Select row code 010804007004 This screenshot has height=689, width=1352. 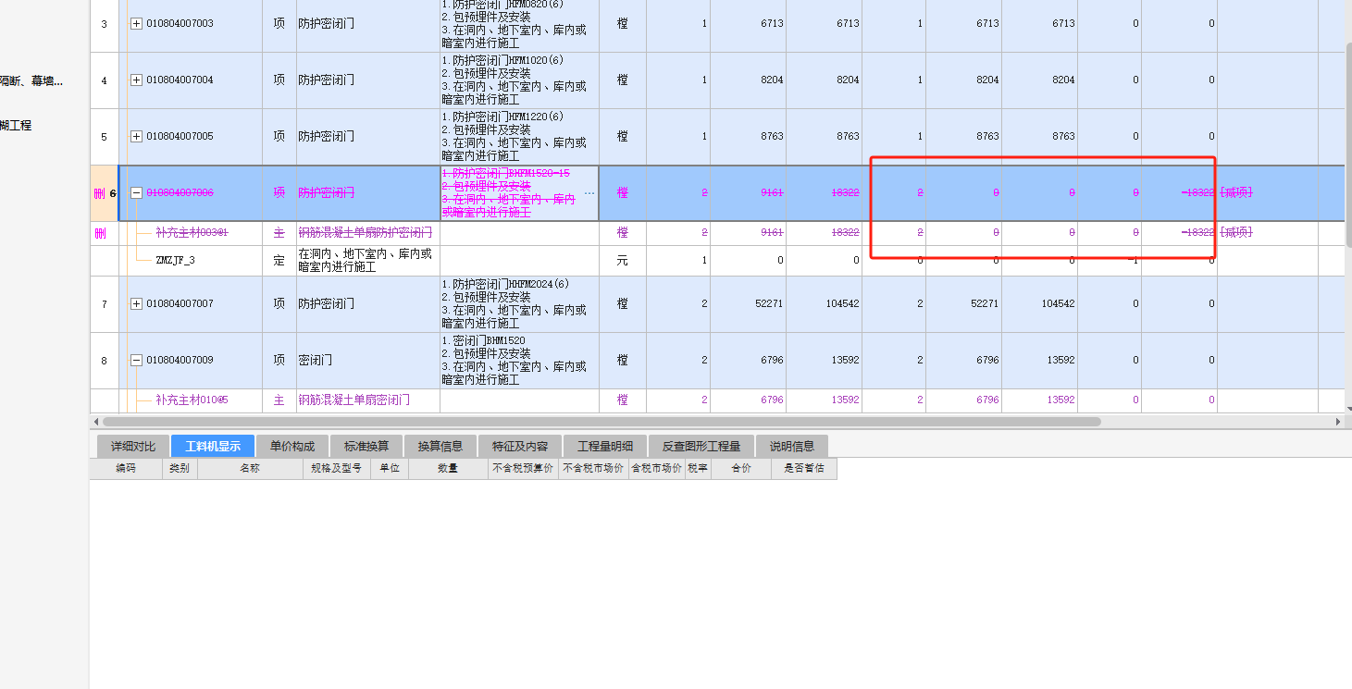180,80
